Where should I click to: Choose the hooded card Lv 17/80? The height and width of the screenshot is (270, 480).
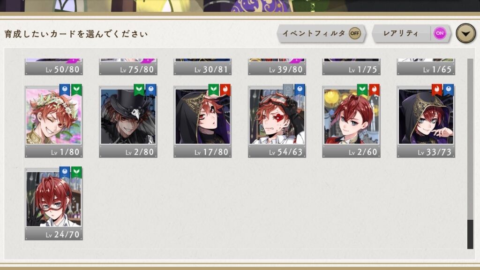tap(202, 122)
